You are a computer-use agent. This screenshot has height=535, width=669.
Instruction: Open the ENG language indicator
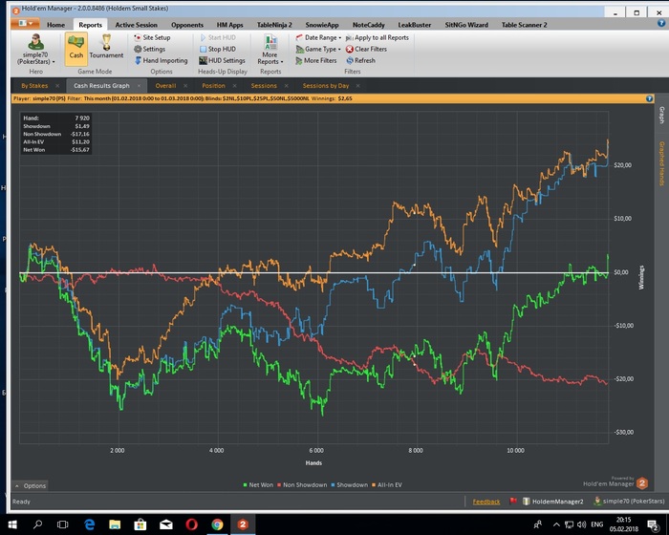[x=597, y=524]
